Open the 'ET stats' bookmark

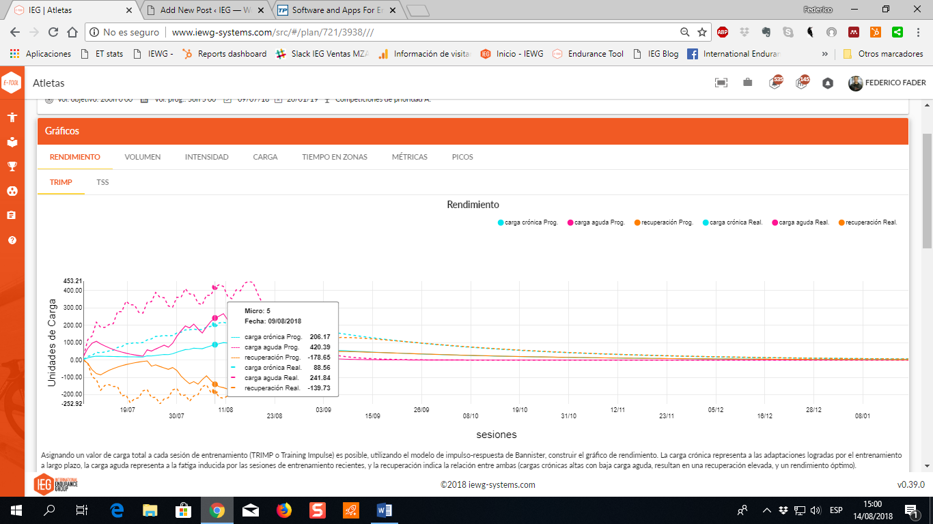tap(102, 54)
